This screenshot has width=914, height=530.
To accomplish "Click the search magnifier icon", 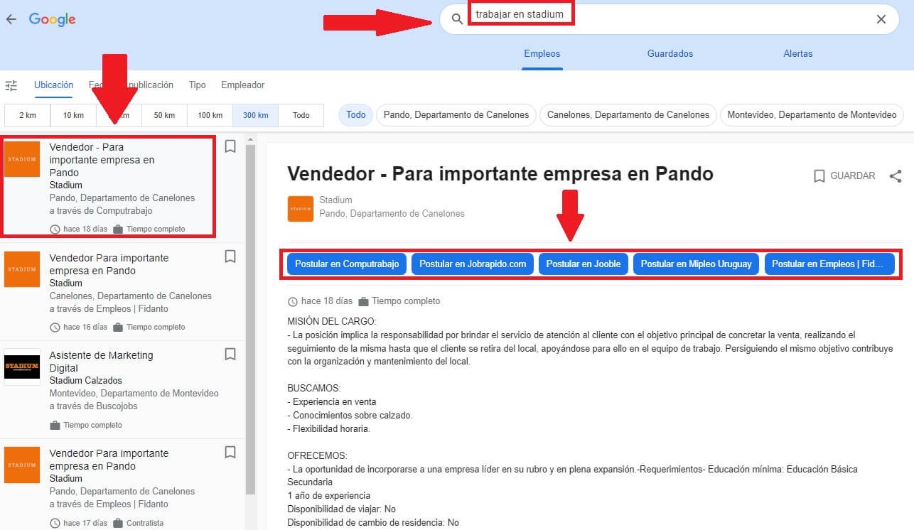I will 457,19.
